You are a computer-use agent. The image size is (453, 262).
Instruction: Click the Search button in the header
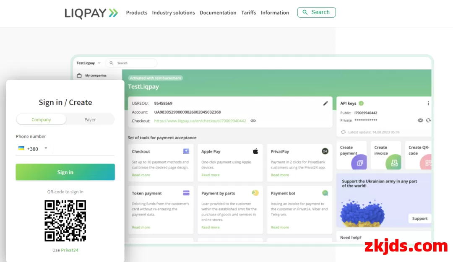316,13
